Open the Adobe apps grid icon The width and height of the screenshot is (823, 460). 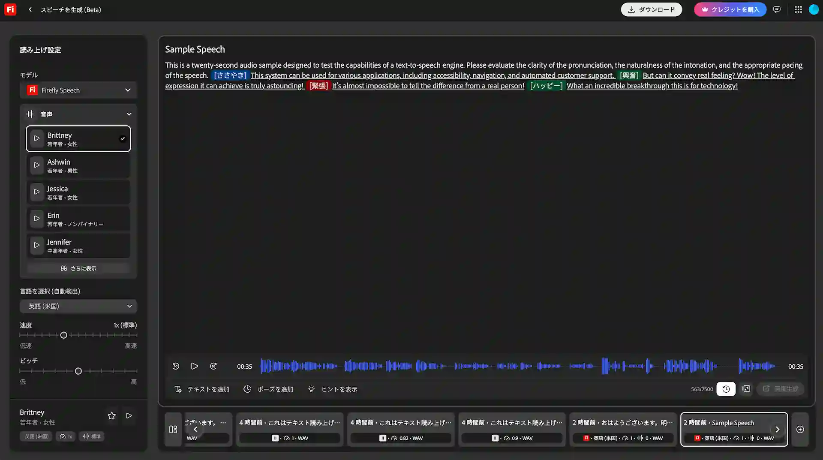pos(798,9)
